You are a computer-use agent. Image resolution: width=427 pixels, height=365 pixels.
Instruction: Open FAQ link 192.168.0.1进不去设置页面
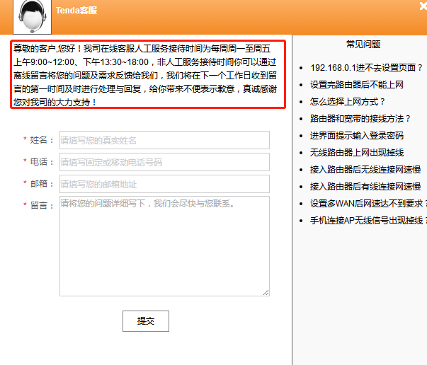[x=366, y=68]
